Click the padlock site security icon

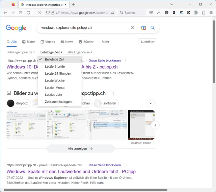pos(53,13)
